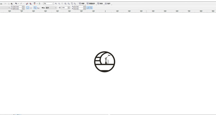The height and width of the screenshot is (115, 216).
Task: Click the Zoom in magnifier icon
Action: 56,4
